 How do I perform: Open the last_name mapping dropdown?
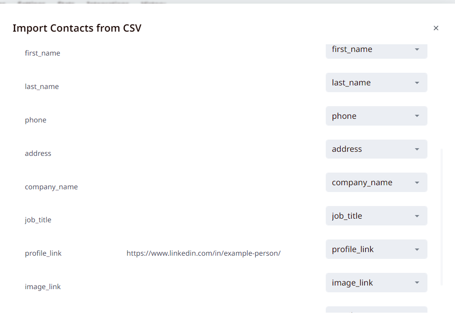[x=371, y=83]
